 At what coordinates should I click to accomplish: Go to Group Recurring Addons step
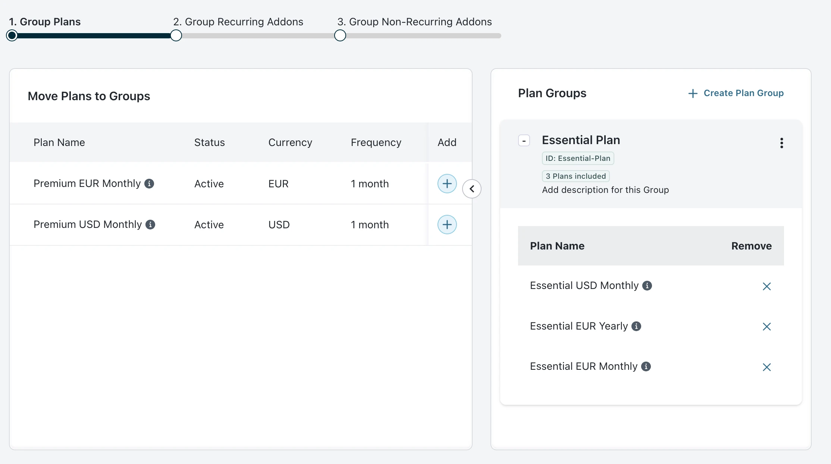pyautogui.click(x=238, y=22)
